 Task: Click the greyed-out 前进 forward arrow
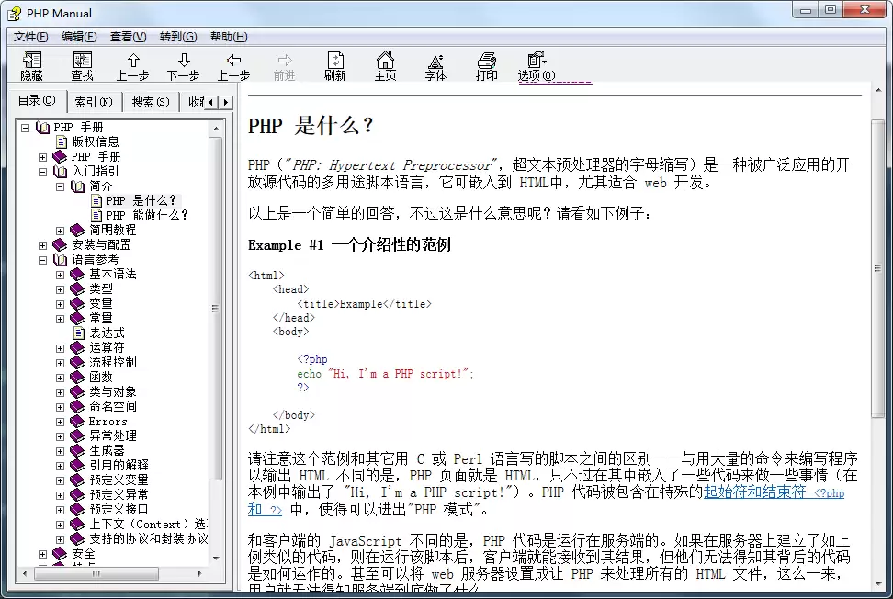point(284,66)
